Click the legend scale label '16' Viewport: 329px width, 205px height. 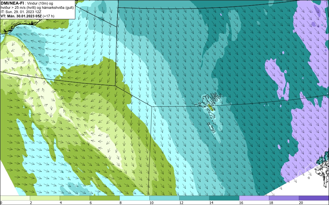point(241,203)
